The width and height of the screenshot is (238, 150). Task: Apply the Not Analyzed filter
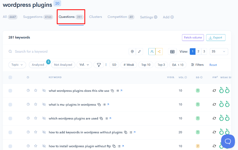coord(63,65)
